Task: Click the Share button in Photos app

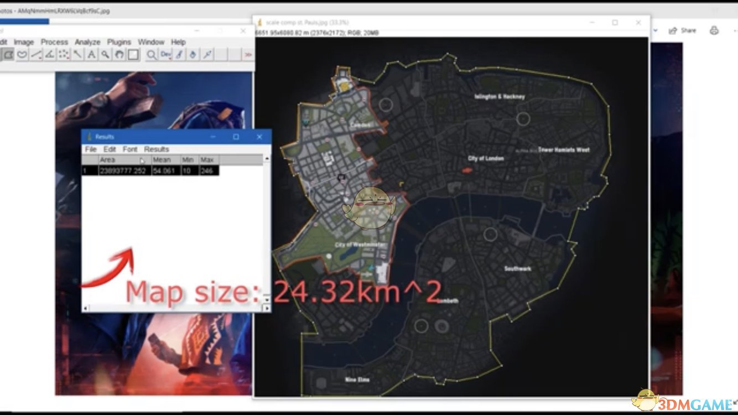Action: click(683, 30)
